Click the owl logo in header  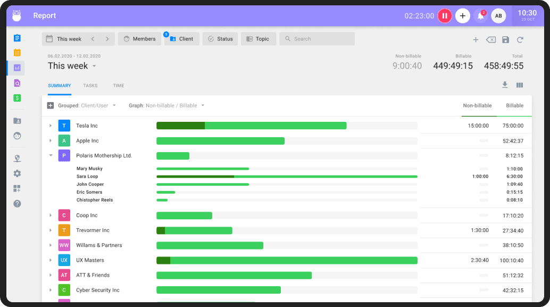[16, 16]
